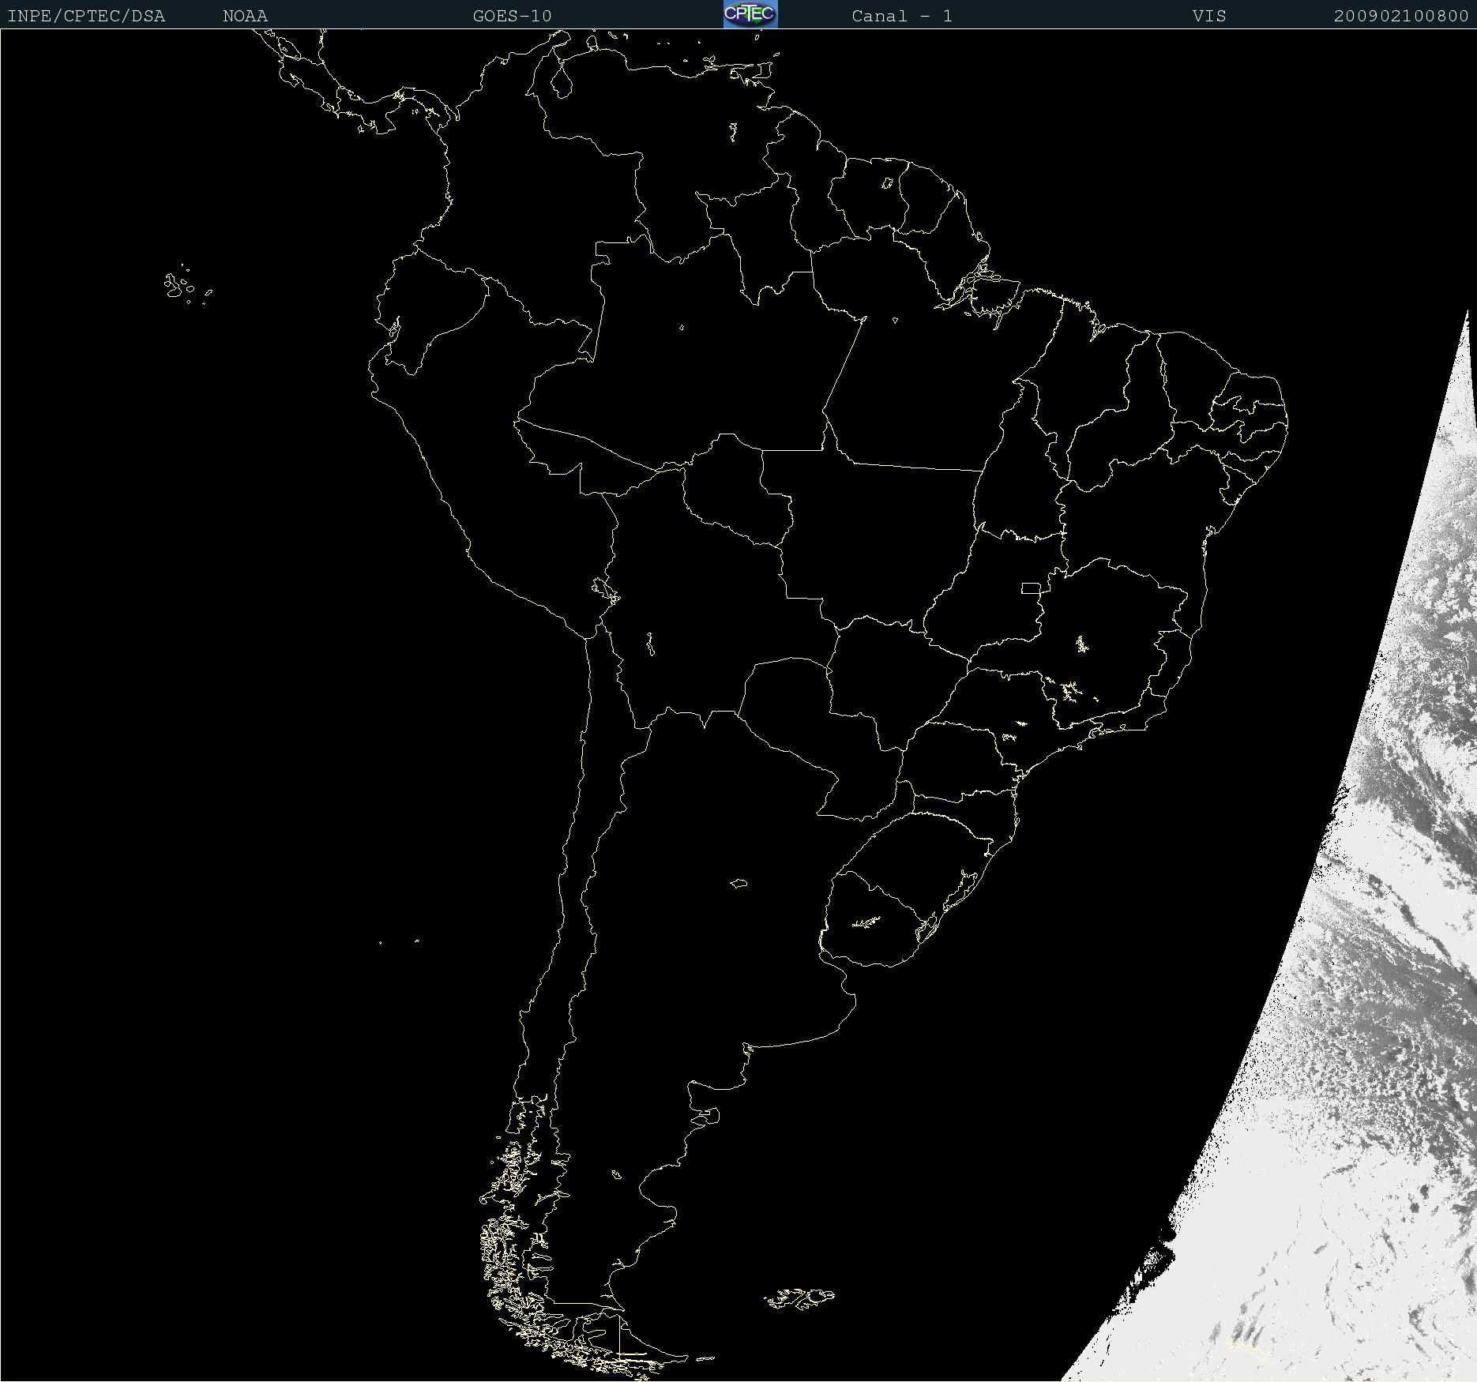Click the Canal - 1 label
1477x1382 pixels.
point(902,16)
